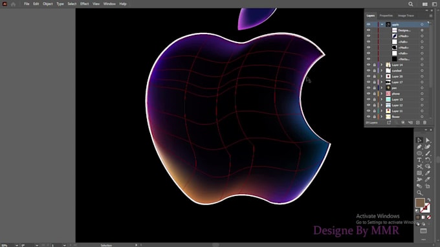
Task: Switch to the Properties tab
Action: [386, 15]
